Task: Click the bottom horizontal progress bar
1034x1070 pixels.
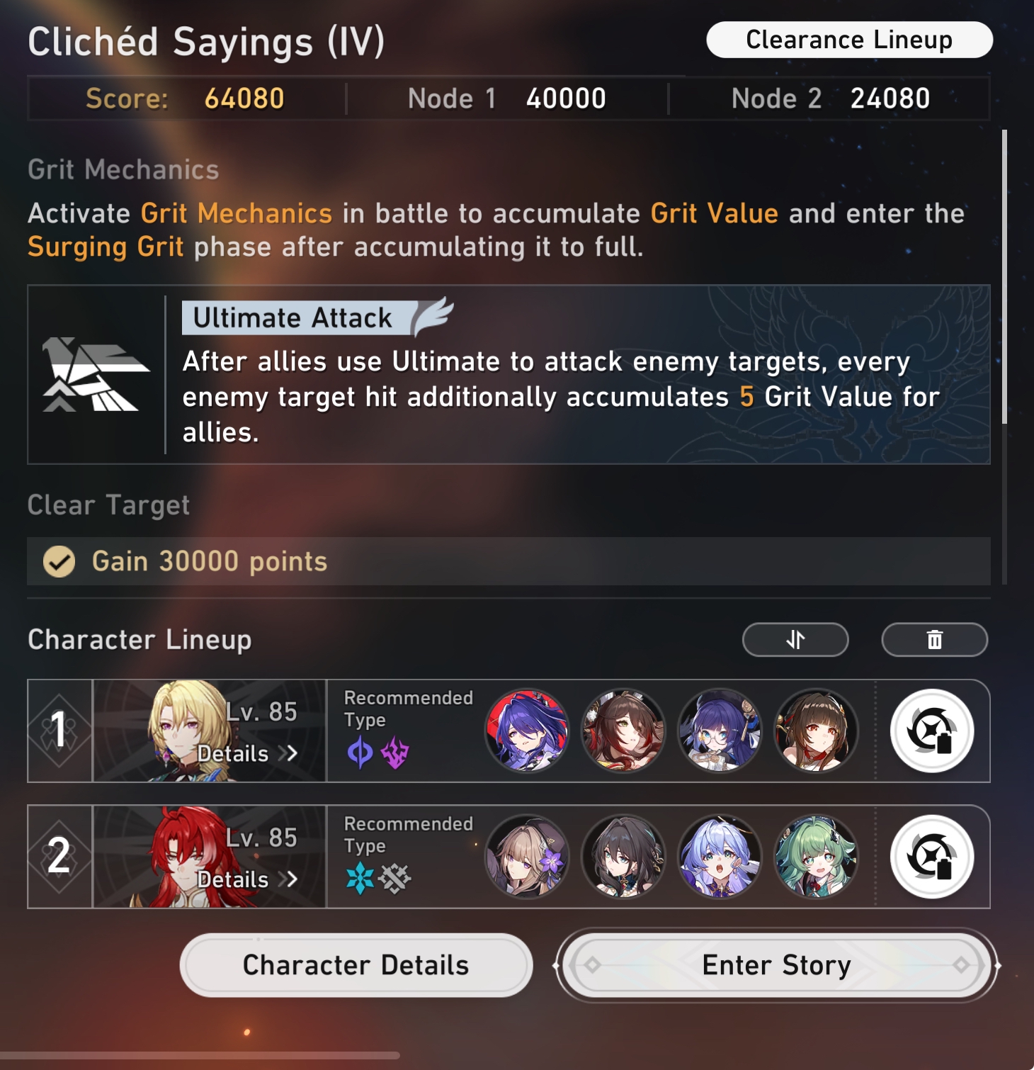Action: pos(200,1056)
